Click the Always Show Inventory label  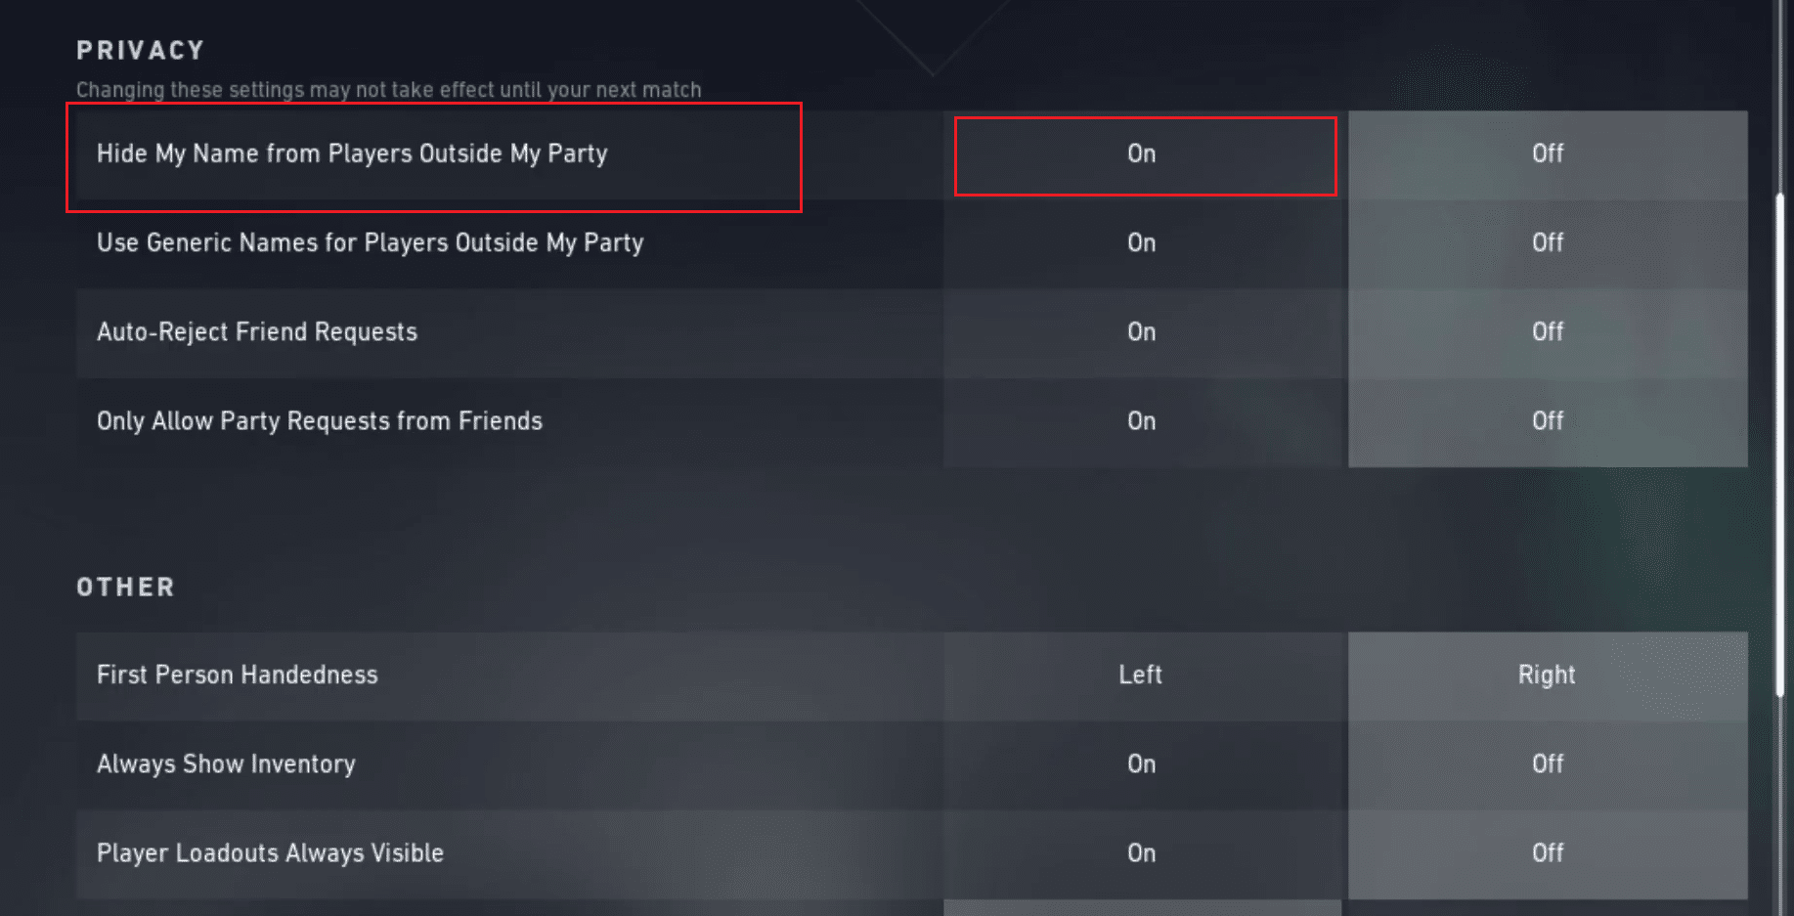coord(226,764)
